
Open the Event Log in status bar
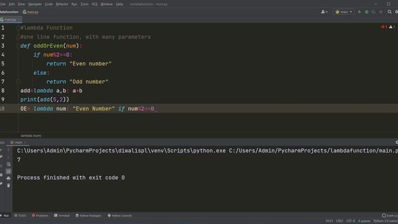[x=390, y=216]
